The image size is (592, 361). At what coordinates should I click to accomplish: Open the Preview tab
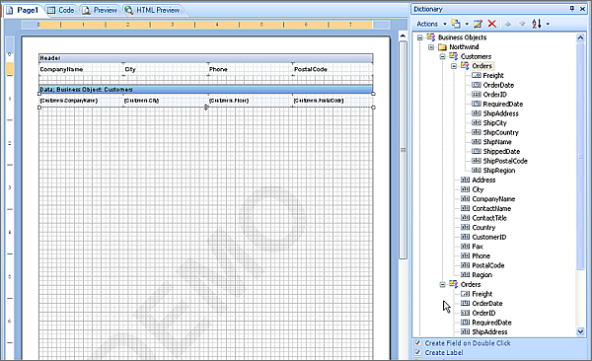point(101,10)
